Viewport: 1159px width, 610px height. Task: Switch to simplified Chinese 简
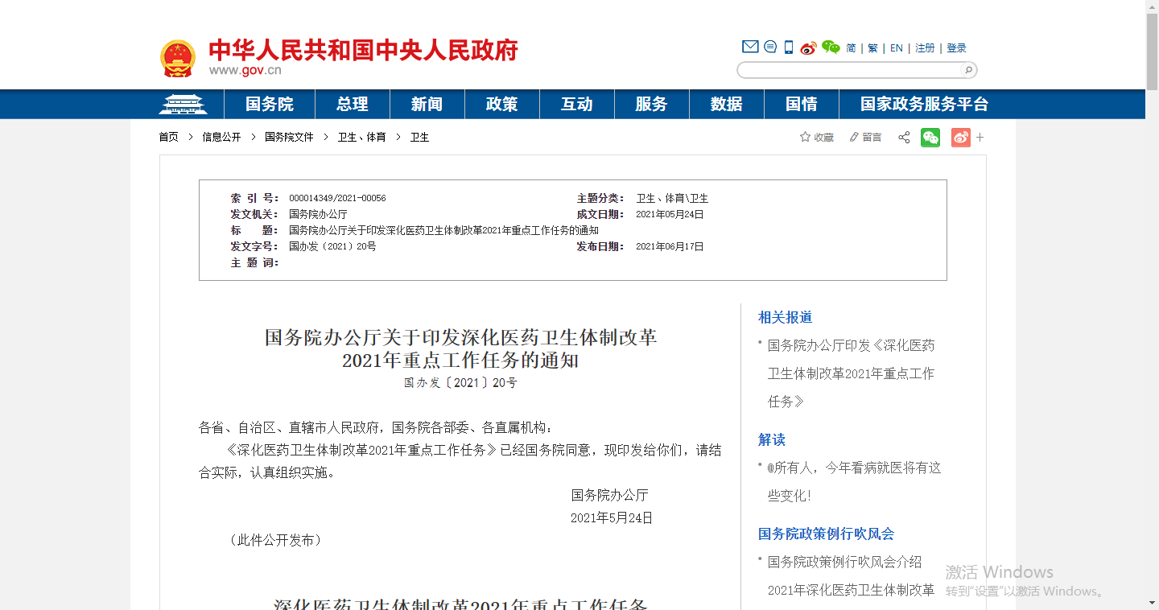coord(851,48)
